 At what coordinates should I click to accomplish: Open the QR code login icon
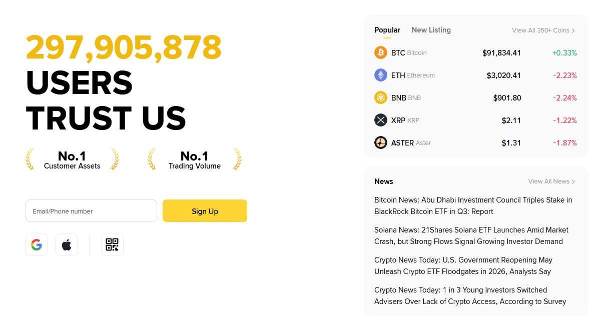pyautogui.click(x=112, y=245)
